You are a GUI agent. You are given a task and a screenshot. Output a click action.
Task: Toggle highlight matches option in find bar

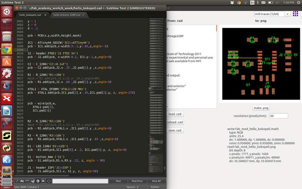pyautogui.click(x=49, y=181)
